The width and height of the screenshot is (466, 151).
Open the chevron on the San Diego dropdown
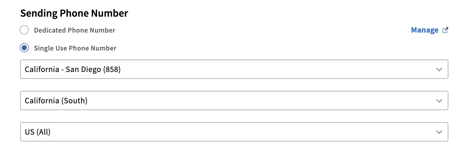439,69
